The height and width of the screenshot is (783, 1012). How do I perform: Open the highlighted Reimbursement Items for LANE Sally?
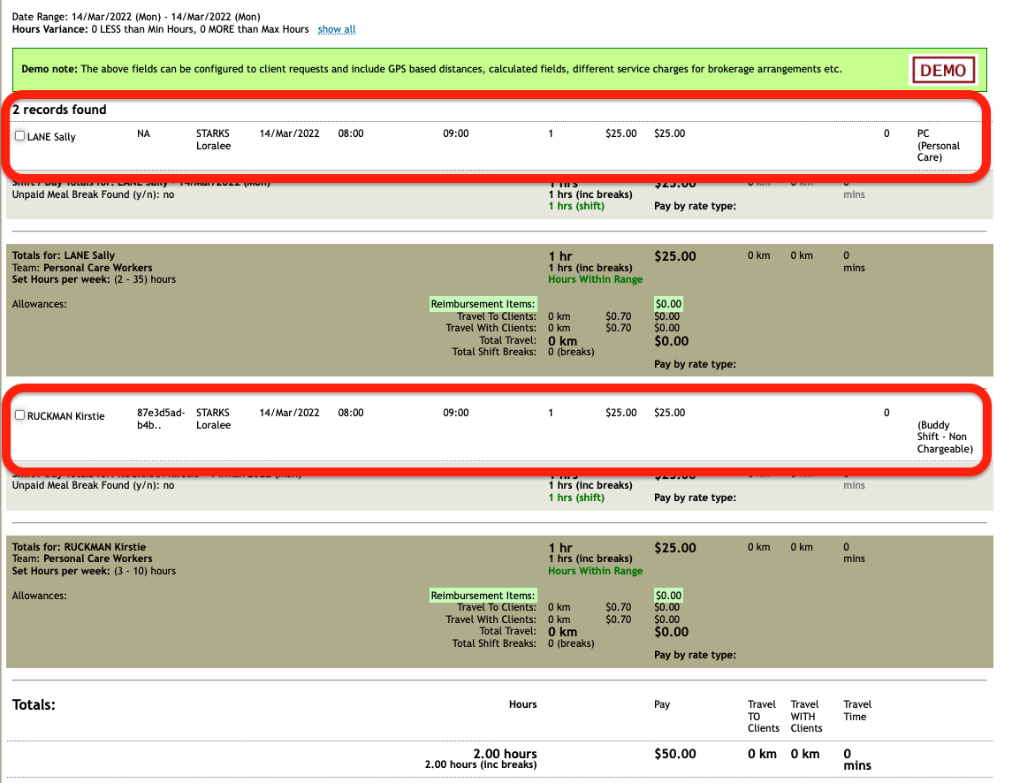(x=483, y=303)
